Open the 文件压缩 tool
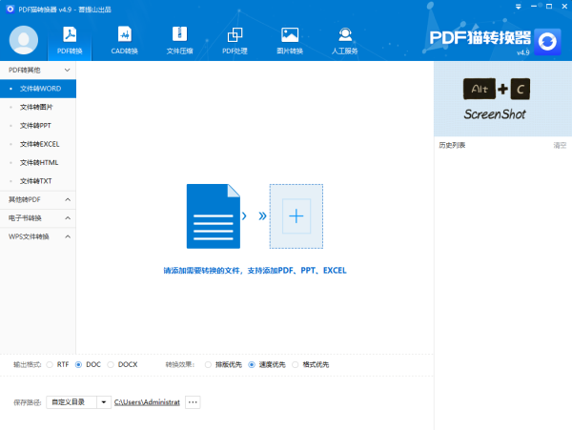572x430 pixels. (179, 41)
